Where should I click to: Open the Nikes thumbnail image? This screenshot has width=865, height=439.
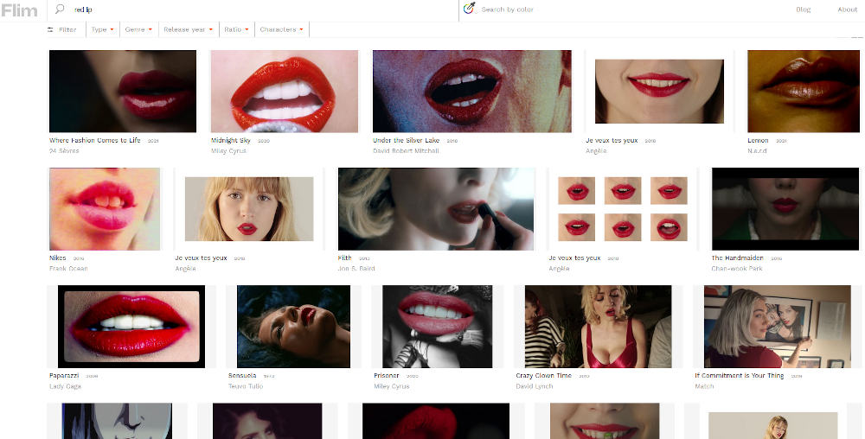pyautogui.click(x=105, y=209)
